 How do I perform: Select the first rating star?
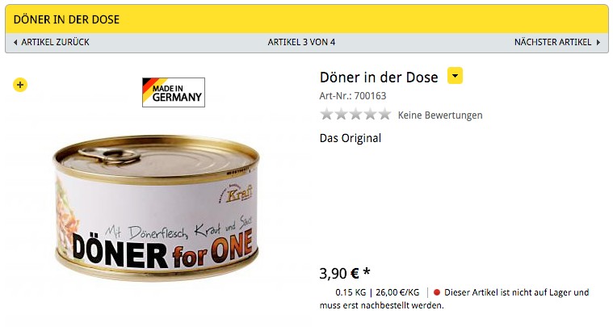pos(326,114)
